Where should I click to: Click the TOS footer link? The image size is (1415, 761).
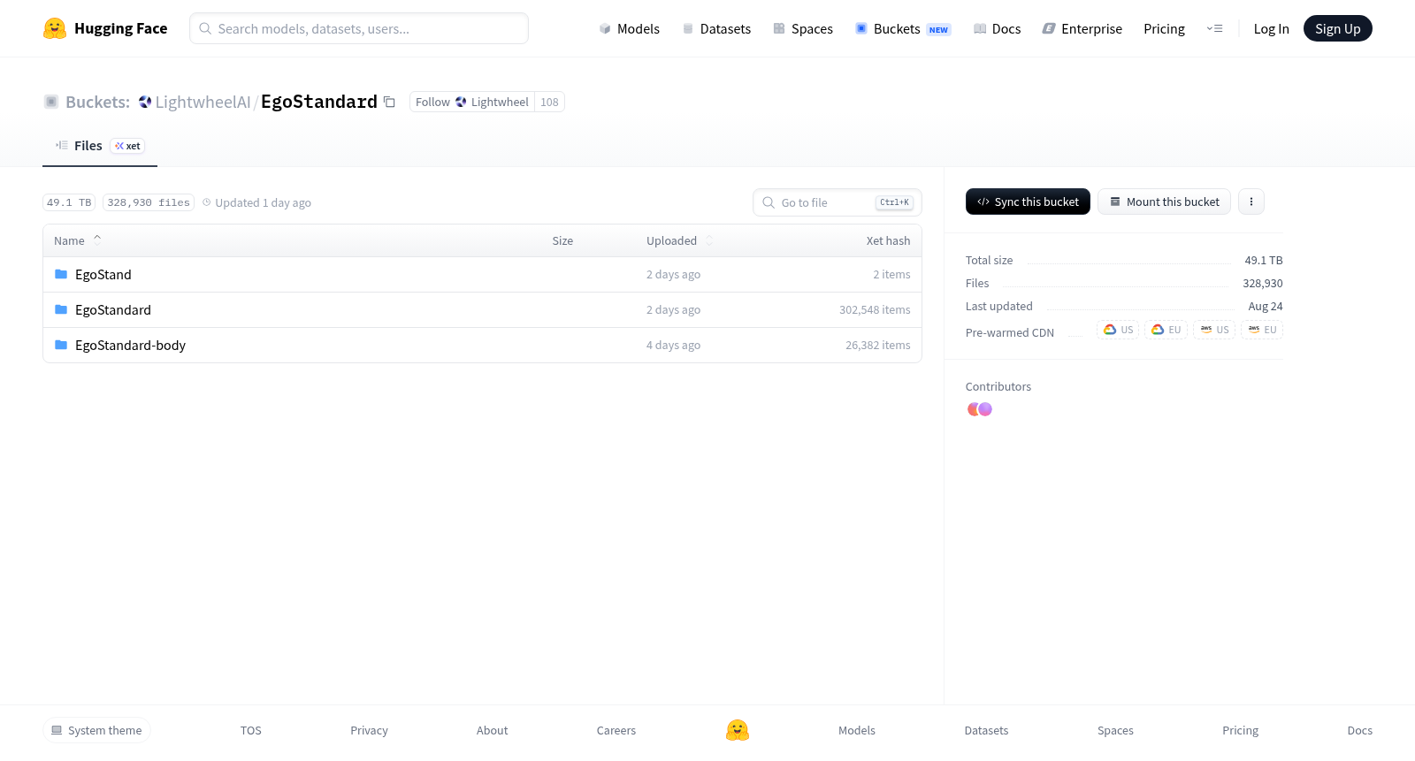(251, 730)
